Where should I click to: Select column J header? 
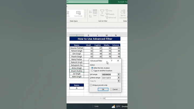(77, 35)
